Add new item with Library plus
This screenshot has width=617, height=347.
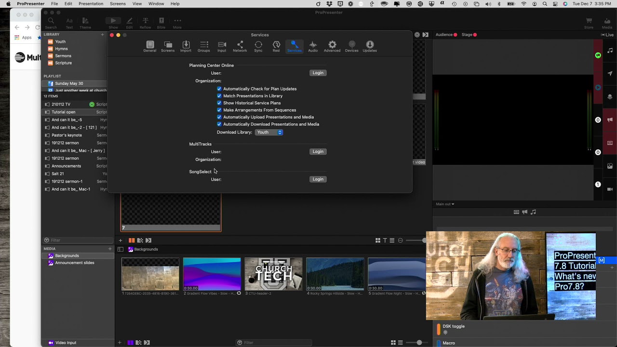[x=102, y=35]
